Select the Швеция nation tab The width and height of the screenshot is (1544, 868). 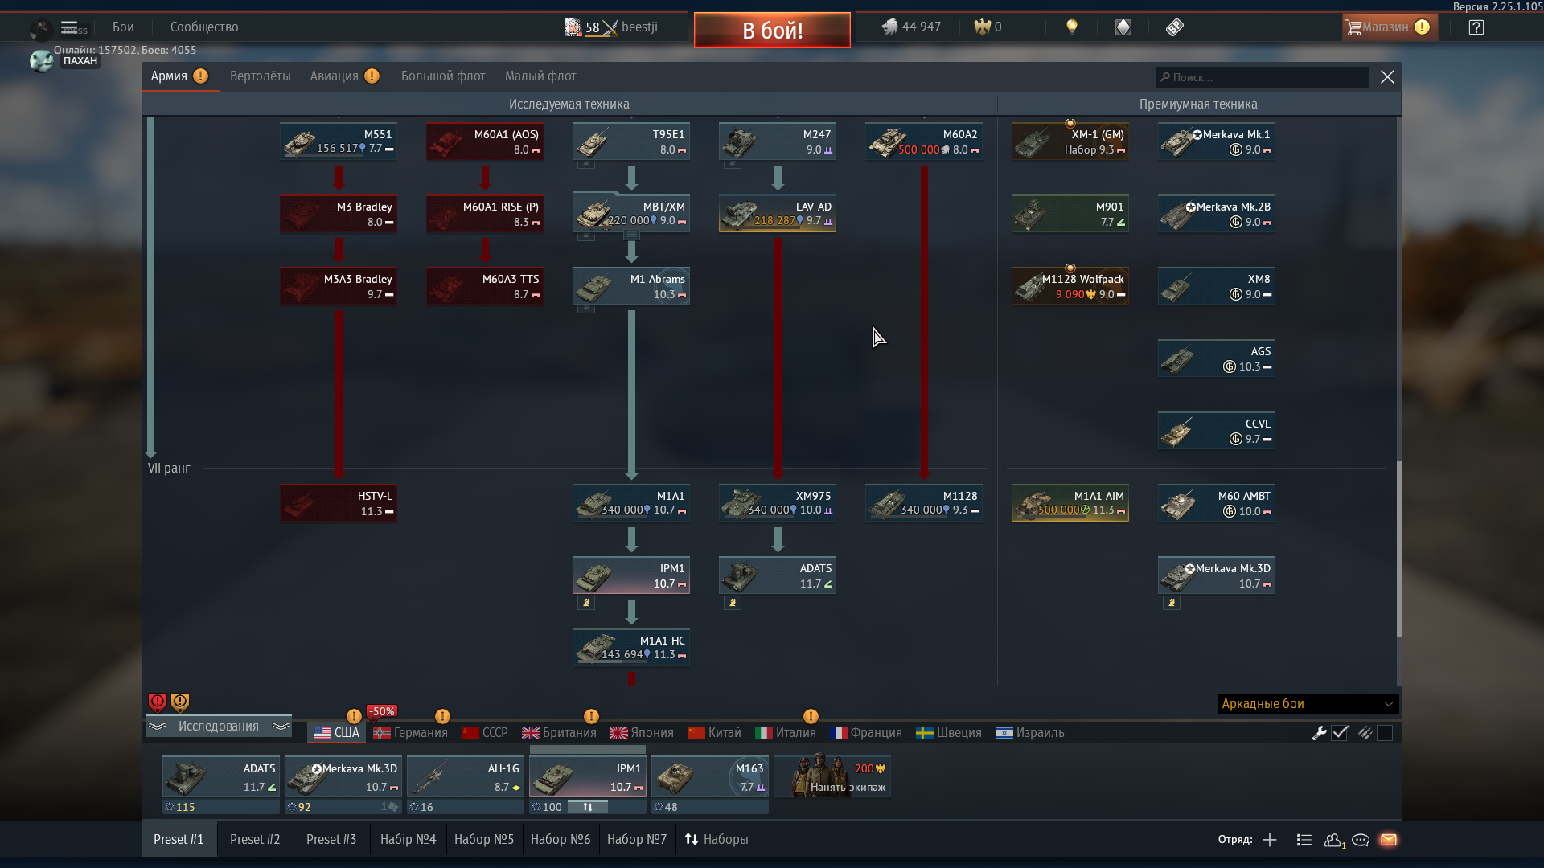point(949,733)
